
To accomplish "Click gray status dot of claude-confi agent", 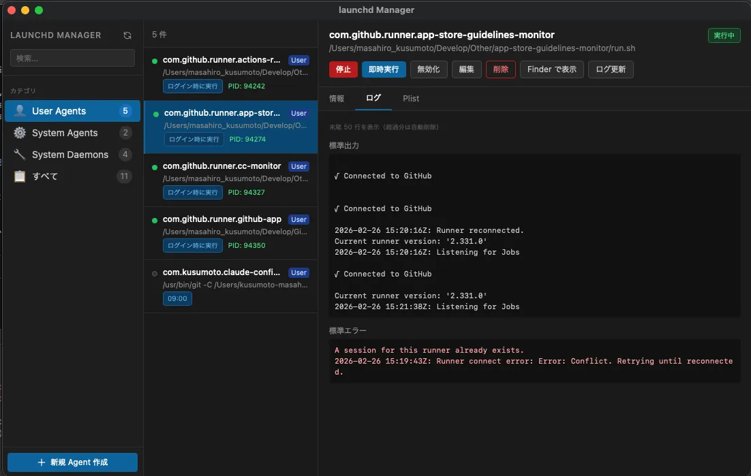I will [x=155, y=273].
